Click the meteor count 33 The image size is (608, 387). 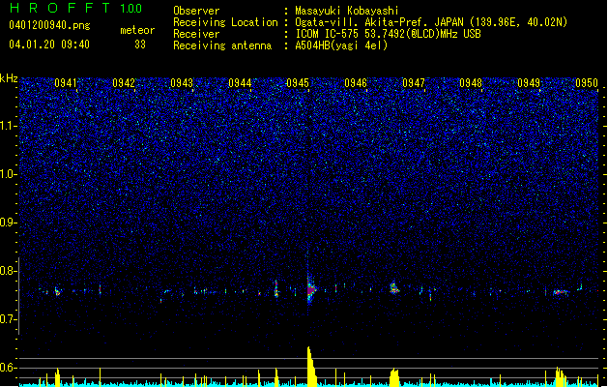pos(140,45)
